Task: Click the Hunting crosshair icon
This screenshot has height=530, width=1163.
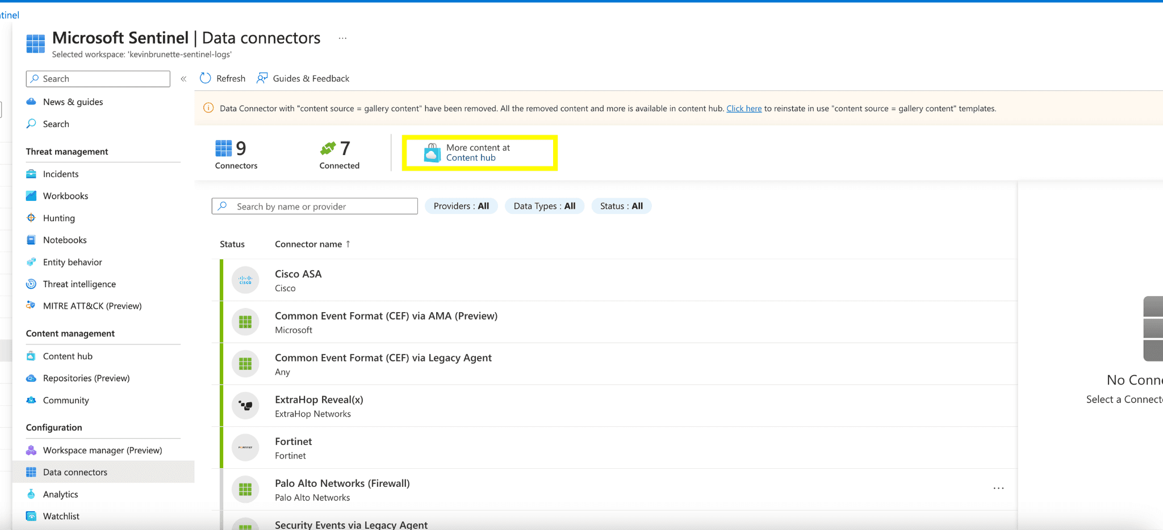Action: tap(31, 218)
